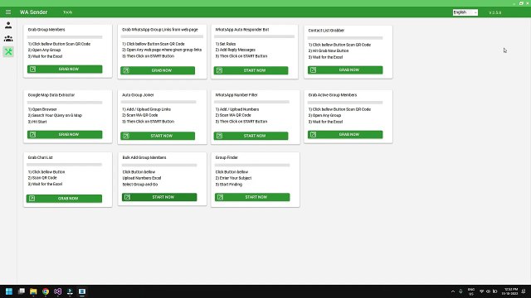Click the launch icon on Grab WhatsApp Group Links button
Viewport: 531px width, 298px height.
[x=126, y=70]
